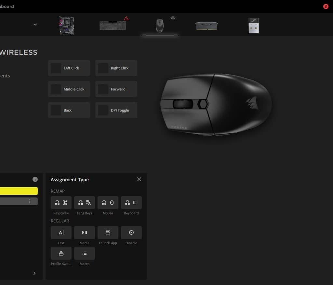
Task: Click the yellow highlighted assignment bar
Action: coord(18,191)
